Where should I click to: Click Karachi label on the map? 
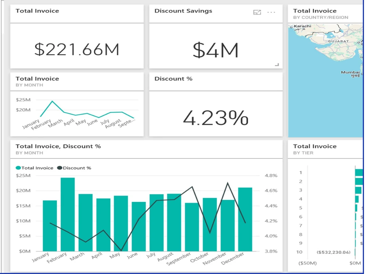click(302, 26)
